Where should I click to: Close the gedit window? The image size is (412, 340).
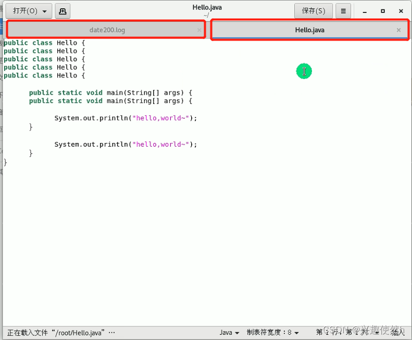point(401,11)
